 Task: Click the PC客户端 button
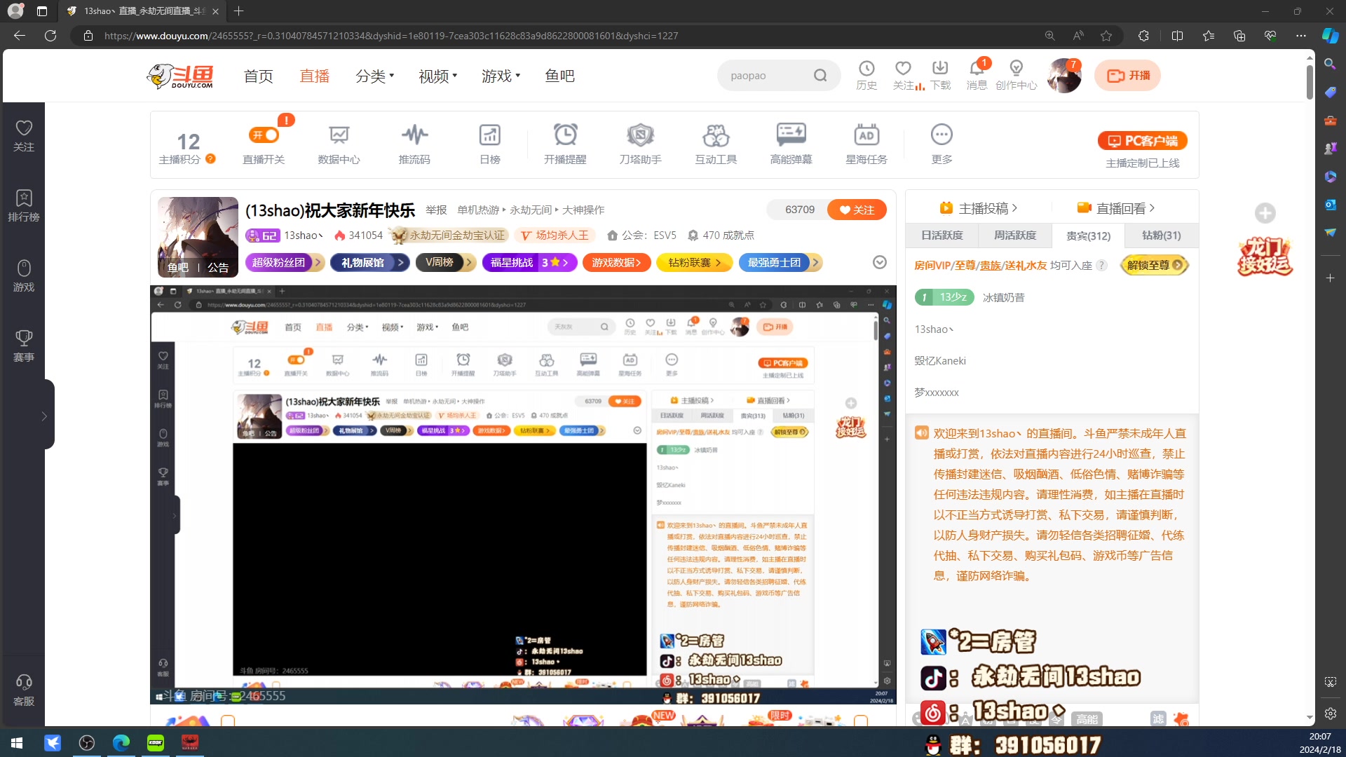coord(1142,141)
